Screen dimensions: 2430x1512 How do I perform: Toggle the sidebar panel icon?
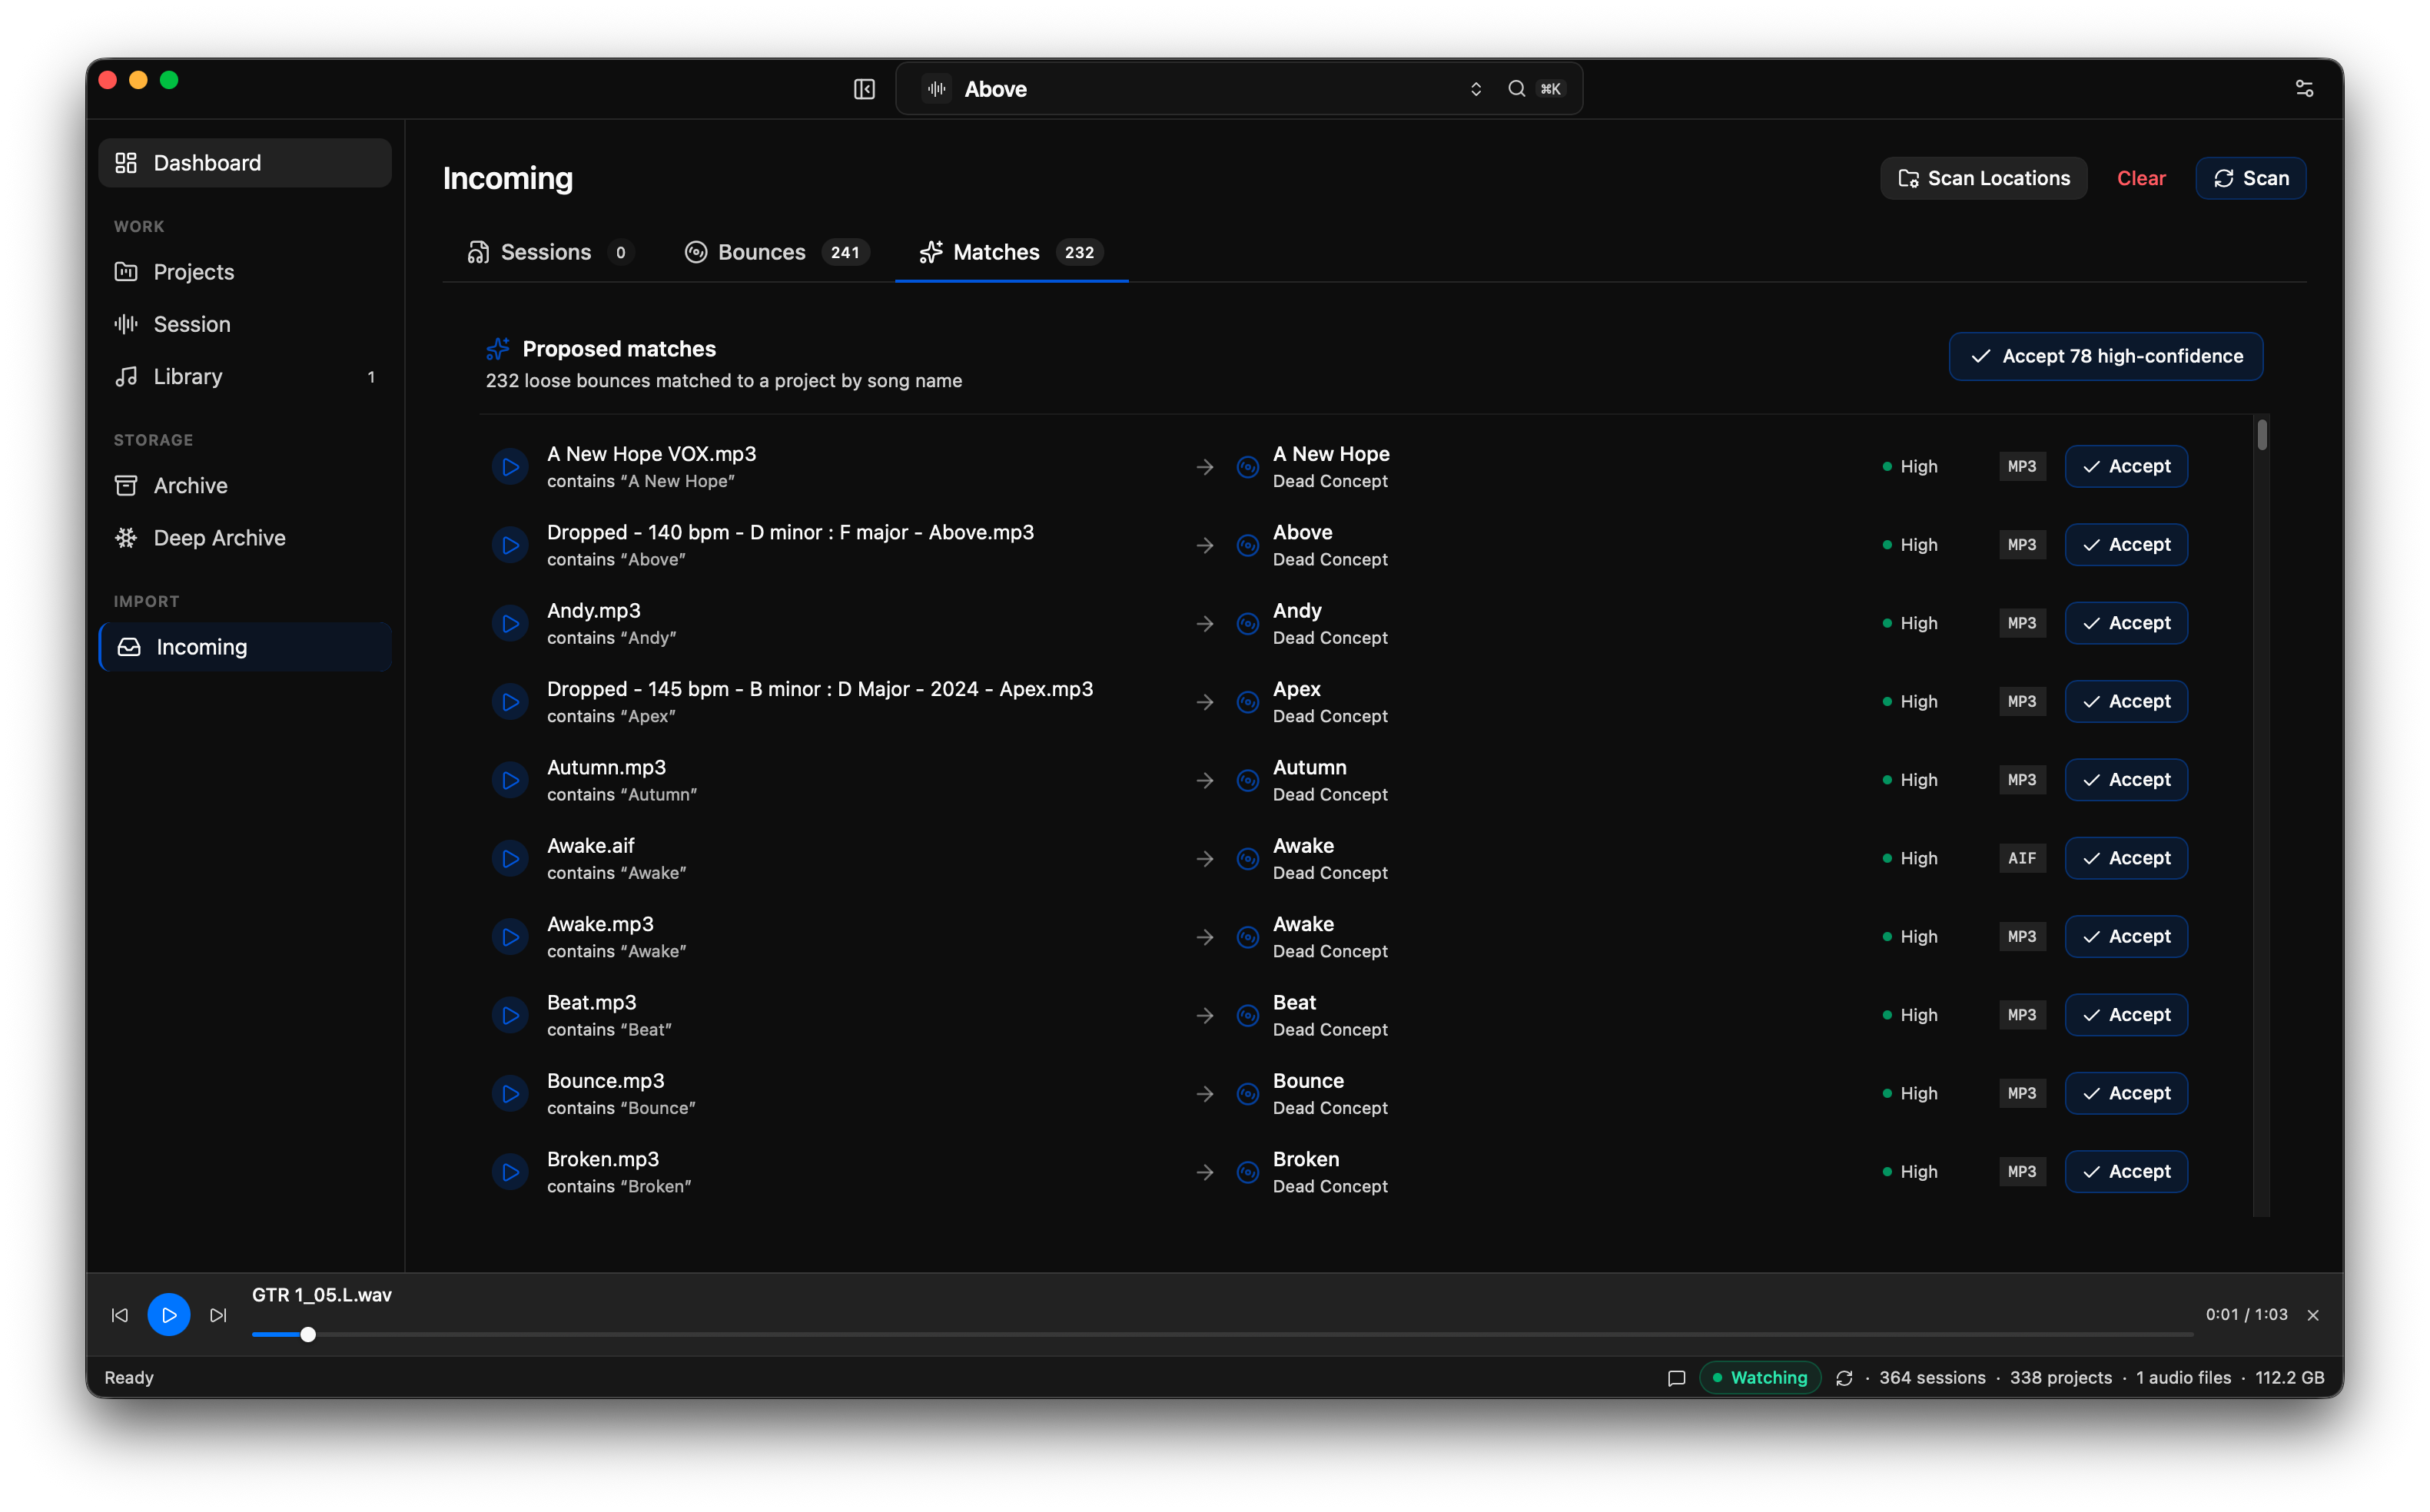[x=864, y=89]
